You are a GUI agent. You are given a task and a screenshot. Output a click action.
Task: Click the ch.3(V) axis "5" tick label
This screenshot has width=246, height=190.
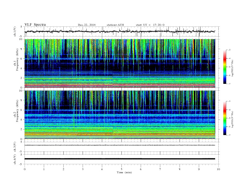tap(22, 142)
